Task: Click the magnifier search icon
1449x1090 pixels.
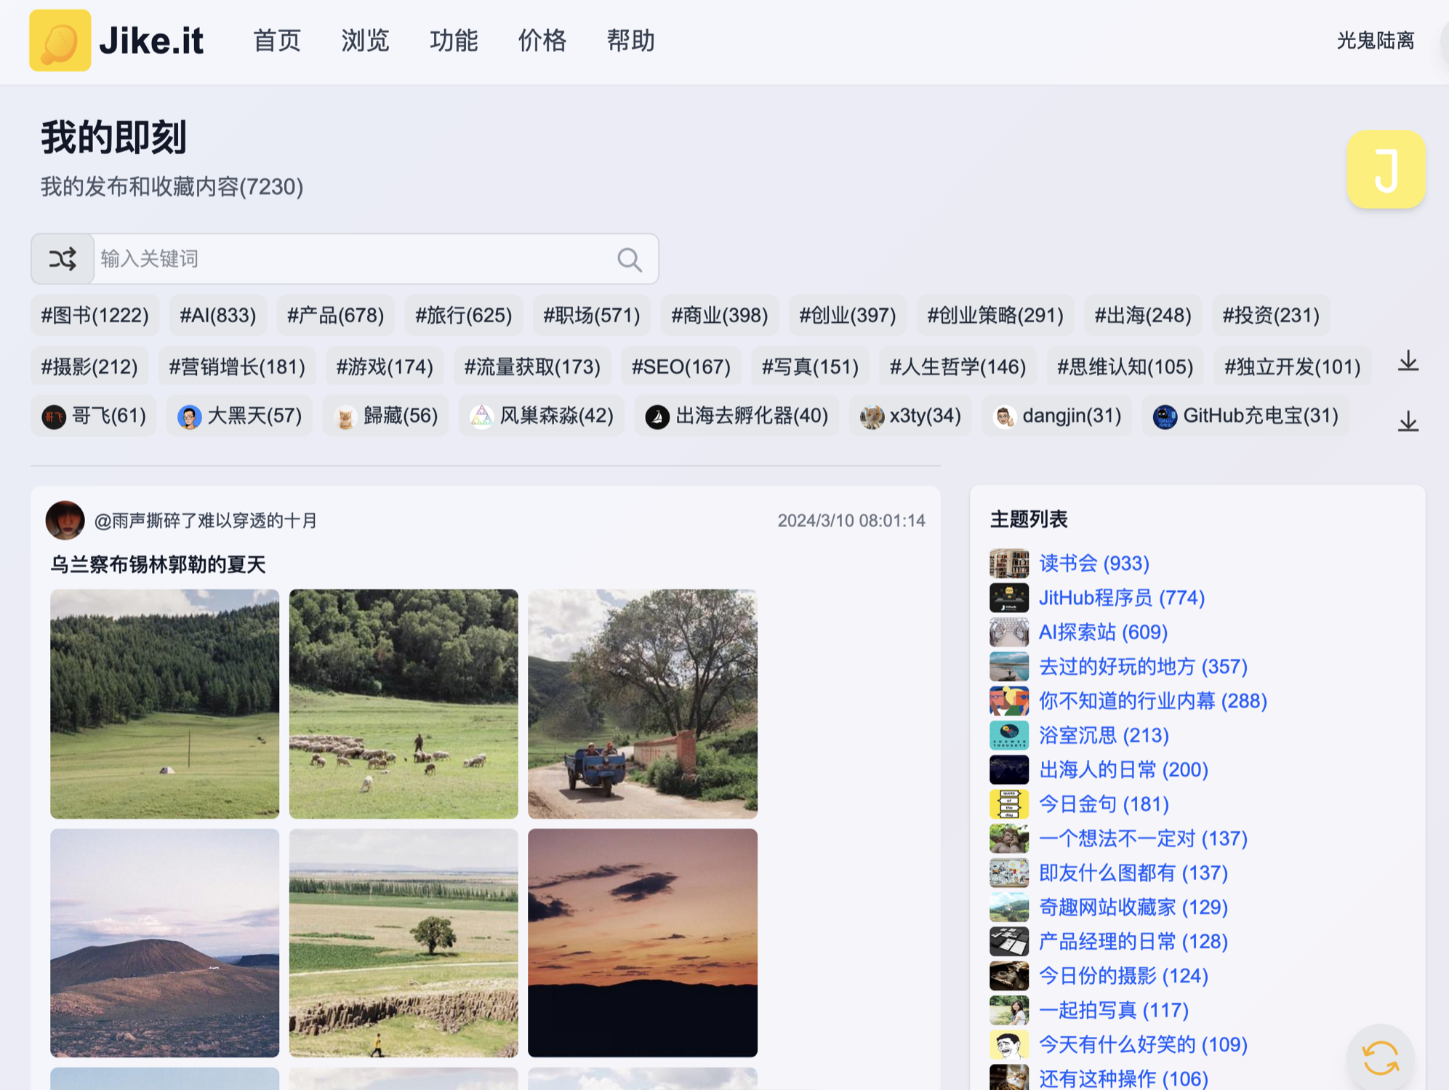Action: (x=629, y=260)
